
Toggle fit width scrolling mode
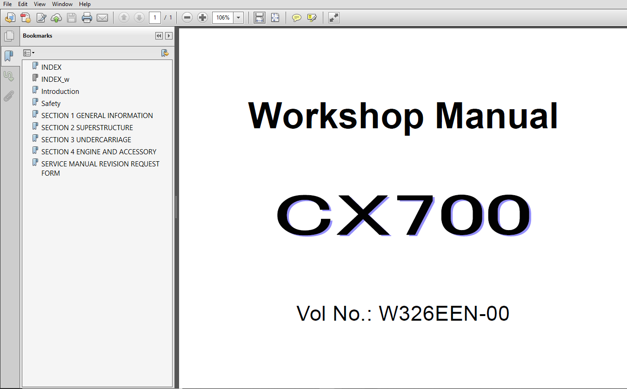coord(260,18)
